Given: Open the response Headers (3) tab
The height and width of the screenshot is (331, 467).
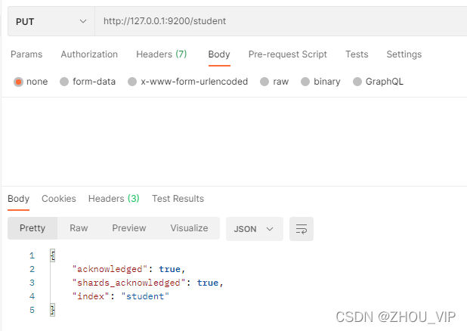Looking at the screenshot, I should [114, 199].
